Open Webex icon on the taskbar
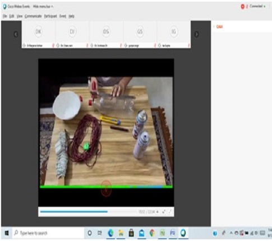 [183, 233]
